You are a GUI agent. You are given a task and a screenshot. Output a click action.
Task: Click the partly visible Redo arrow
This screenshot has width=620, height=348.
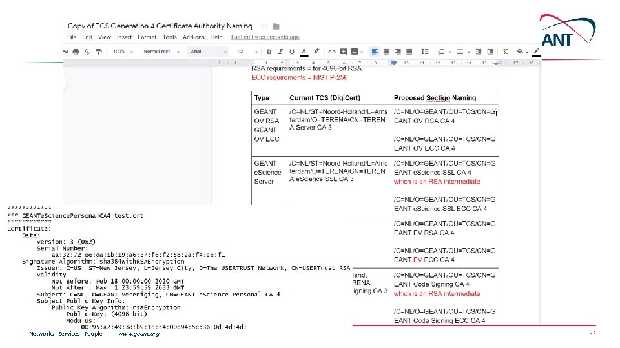click(65, 52)
